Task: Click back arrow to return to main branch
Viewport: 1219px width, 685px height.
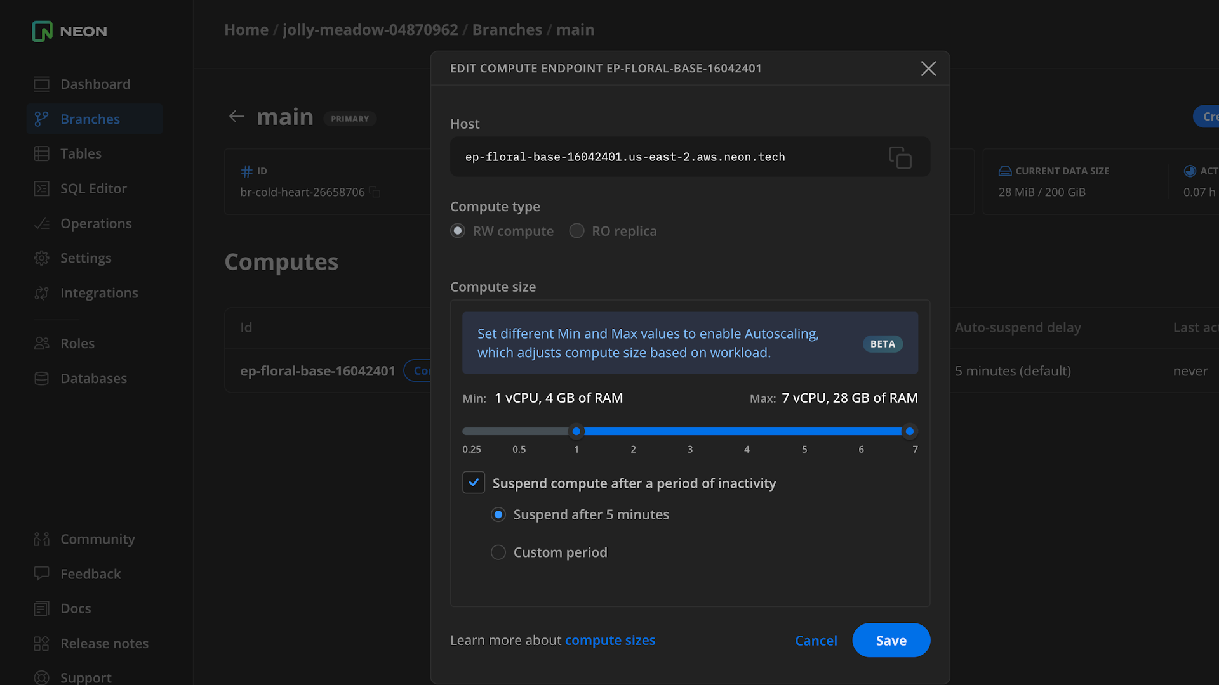Action: coord(237,116)
